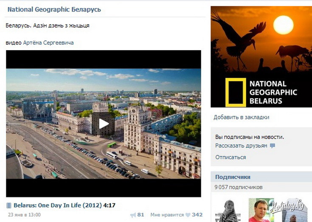Open the Подписчики section header
Screen dimensions: 312x222
pos(233,177)
